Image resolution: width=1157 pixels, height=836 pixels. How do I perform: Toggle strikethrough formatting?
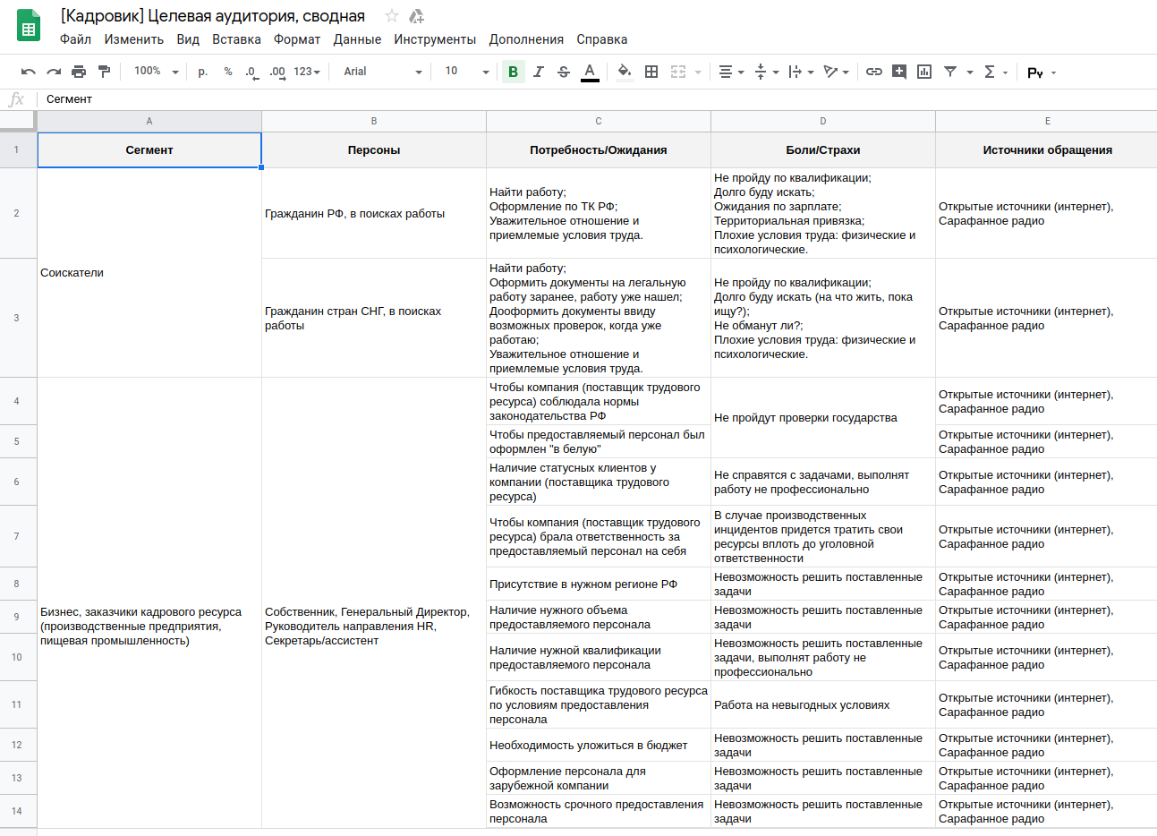point(564,72)
